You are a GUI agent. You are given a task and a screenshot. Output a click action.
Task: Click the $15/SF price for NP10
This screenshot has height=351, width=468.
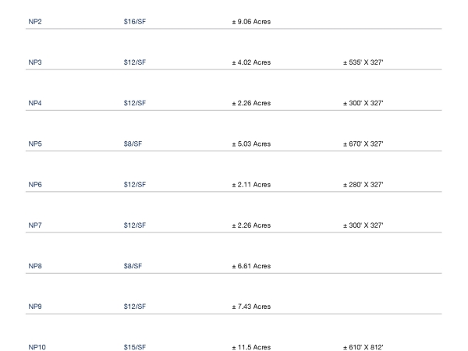coord(135,347)
